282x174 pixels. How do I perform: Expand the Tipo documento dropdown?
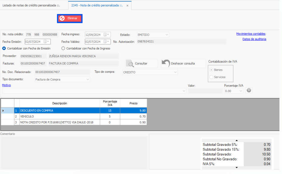88,79
